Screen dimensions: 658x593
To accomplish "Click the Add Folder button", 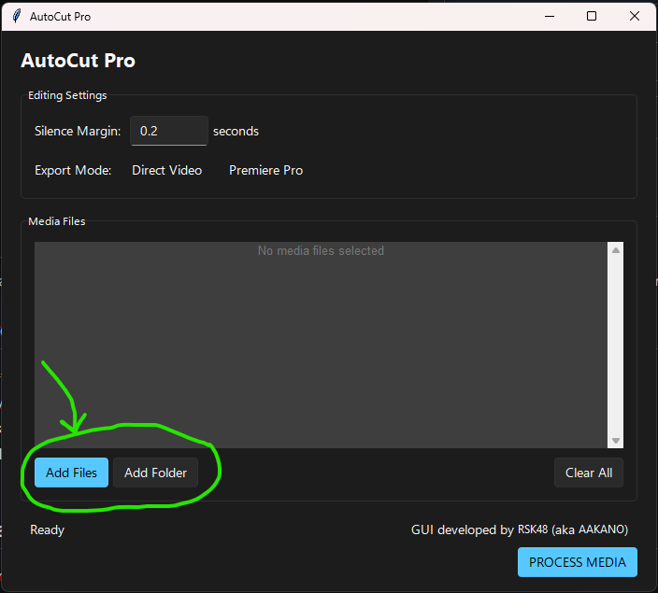I will pyautogui.click(x=155, y=473).
